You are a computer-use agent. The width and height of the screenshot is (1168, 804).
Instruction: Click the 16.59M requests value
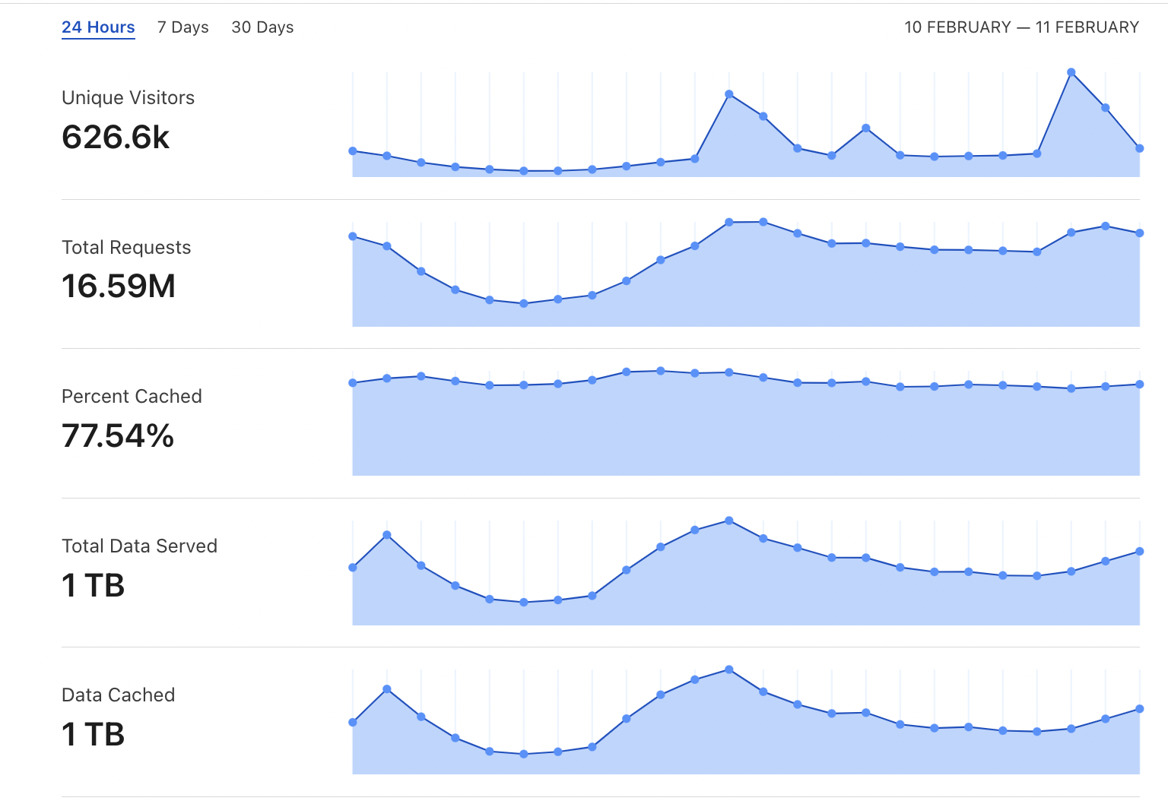[x=119, y=286]
